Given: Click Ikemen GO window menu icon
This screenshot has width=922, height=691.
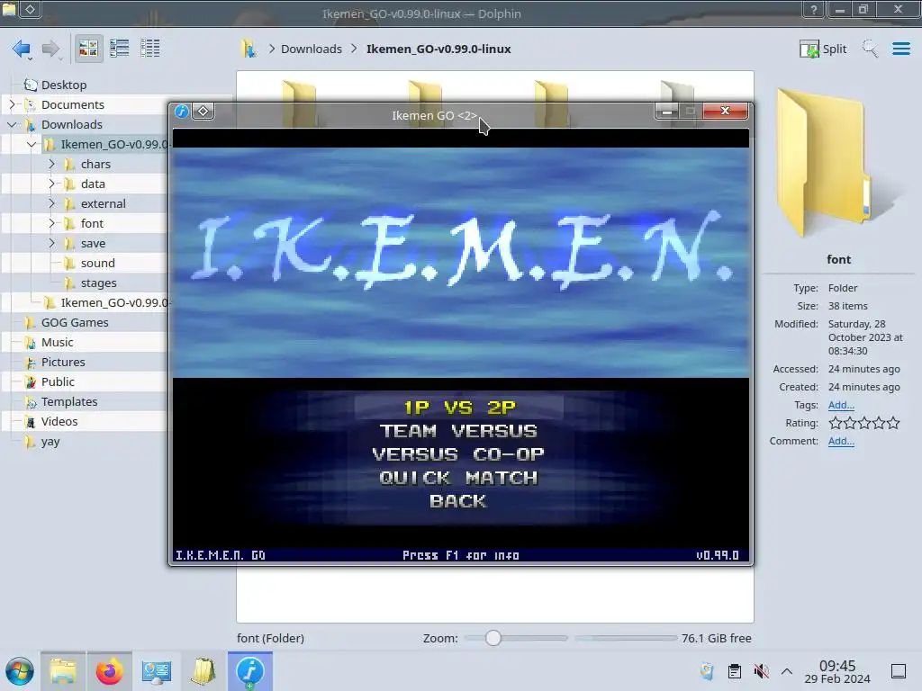Looking at the screenshot, I should (182, 111).
